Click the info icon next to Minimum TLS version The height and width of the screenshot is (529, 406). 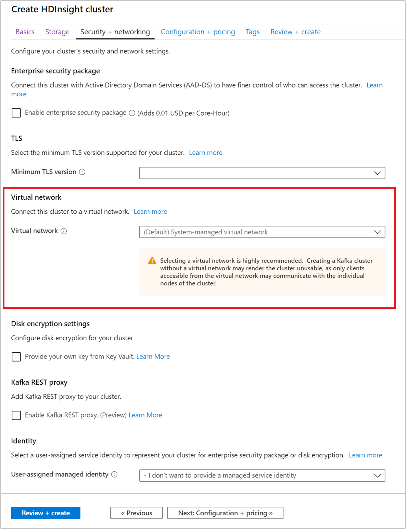(82, 172)
